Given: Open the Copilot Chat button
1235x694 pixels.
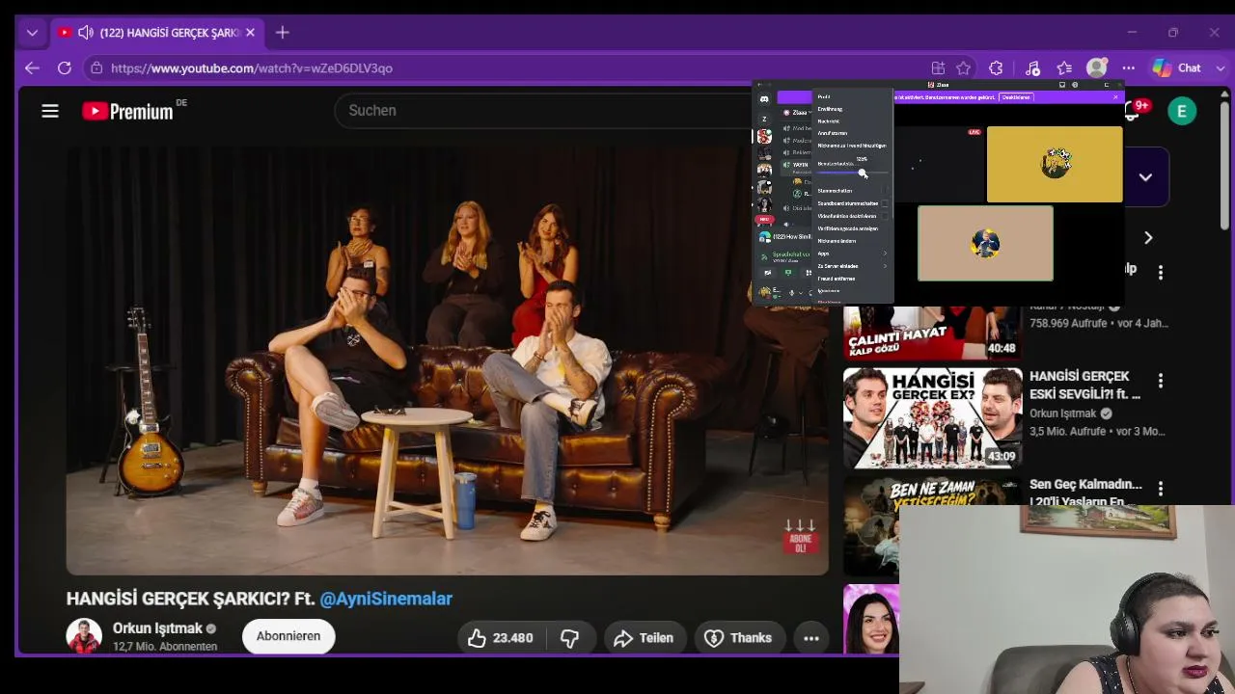Looking at the screenshot, I should (1177, 68).
